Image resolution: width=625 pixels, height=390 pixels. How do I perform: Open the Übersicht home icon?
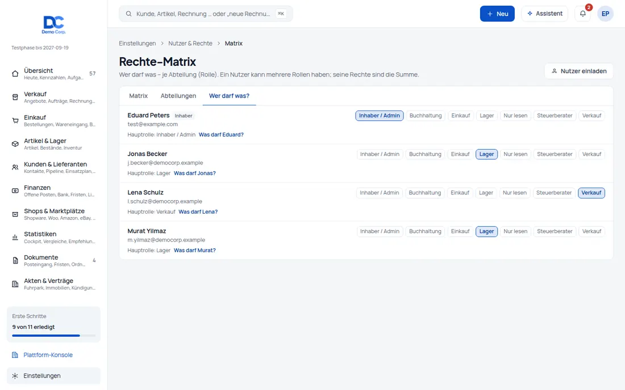pos(15,74)
